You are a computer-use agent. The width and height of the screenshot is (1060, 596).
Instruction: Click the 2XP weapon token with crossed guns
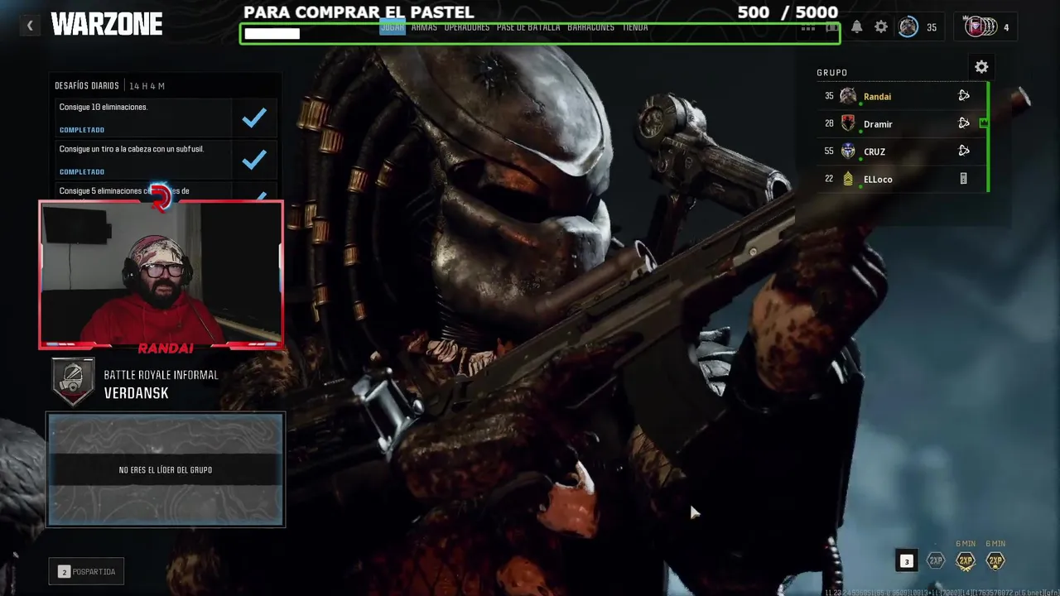click(x=966, y=561)
